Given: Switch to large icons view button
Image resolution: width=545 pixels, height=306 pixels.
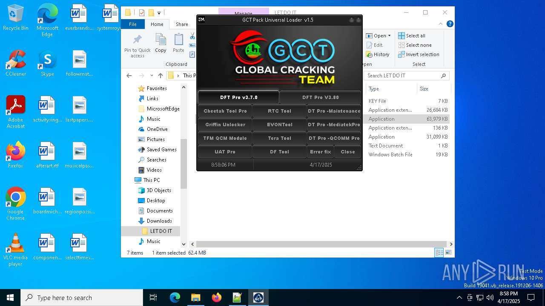Looking at the screenshot, I should [x=448, y=253].
